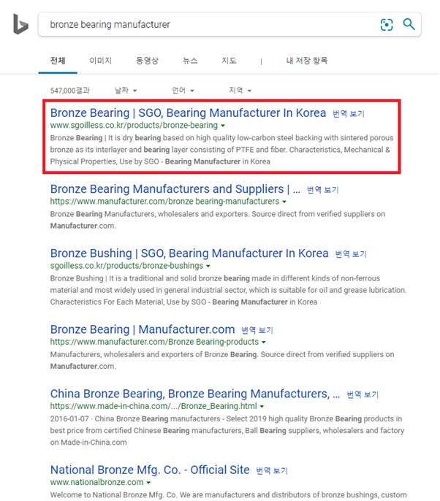Open the 내 저장 항목 tab
This screenshot has width=440, height=501.
[x=307, y=61]
